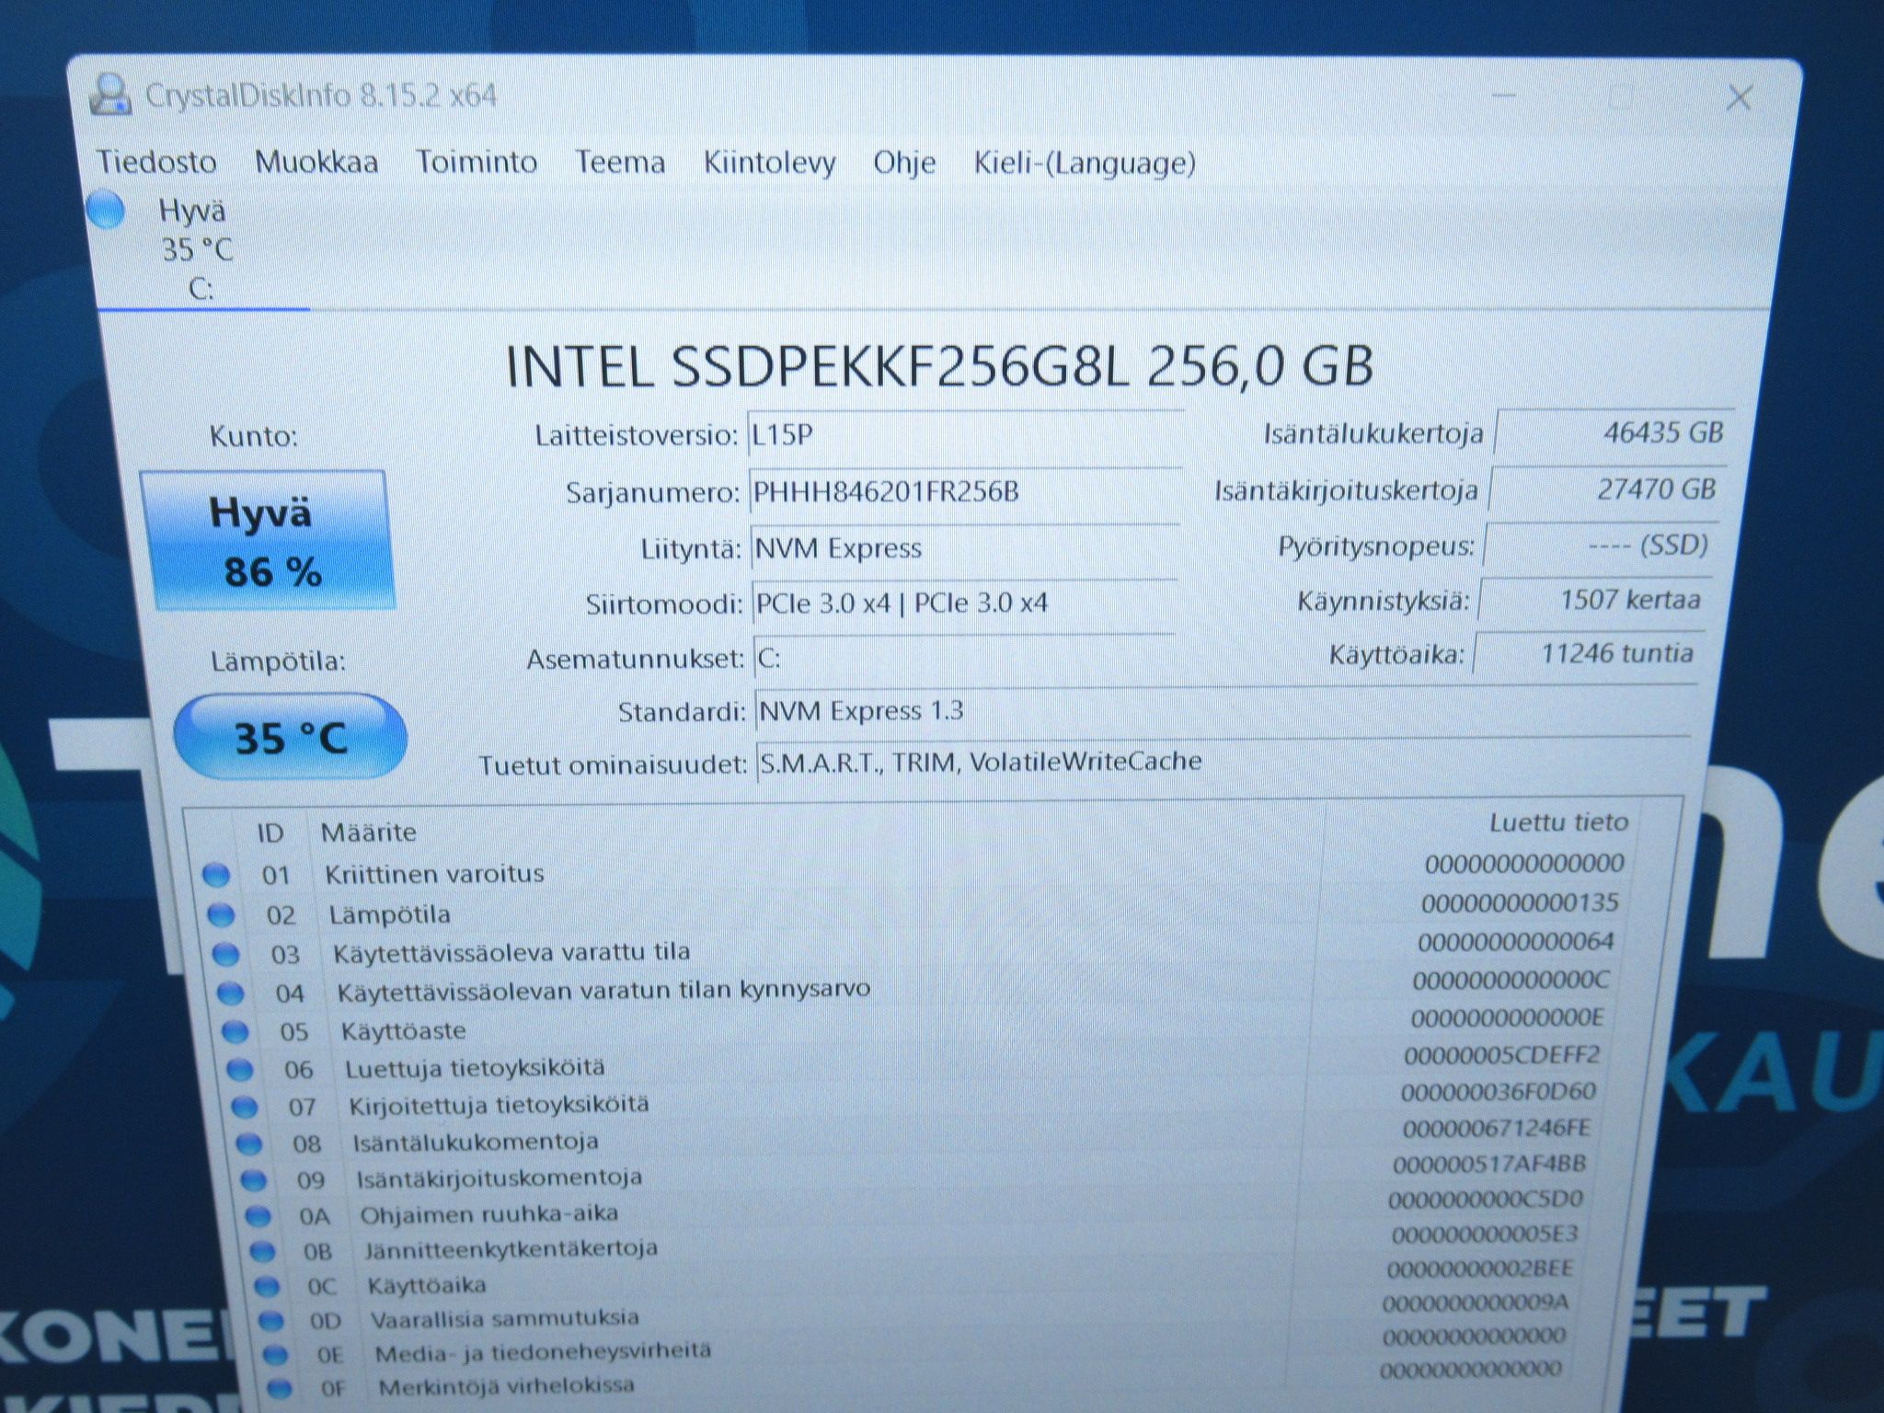Image resolution: width=1884 pixels, height=1413 pixels.
Task: Click status dot for Media- ja tiedoneheysvirheitä
Action: (x=275, y=1354)
